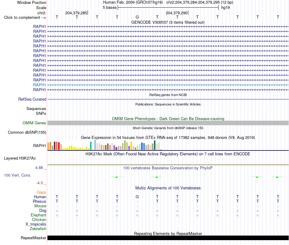Select the light-blue highlighted RAPH1 transcript label
The height and width of the screenshot is (245, 289).
click(x=40, y=85)
